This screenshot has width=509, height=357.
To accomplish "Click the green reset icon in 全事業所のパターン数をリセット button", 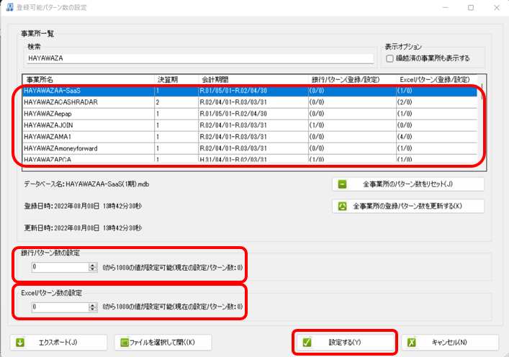I will (342, 184).
